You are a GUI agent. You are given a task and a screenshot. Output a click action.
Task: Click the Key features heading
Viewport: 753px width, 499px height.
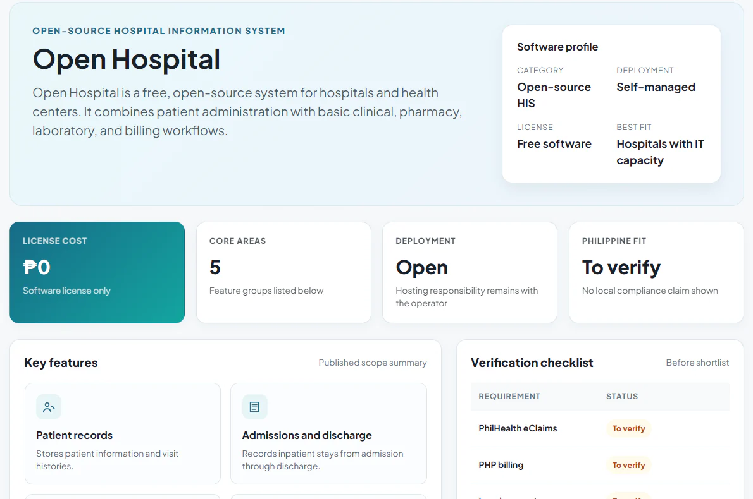click(61, 363)
